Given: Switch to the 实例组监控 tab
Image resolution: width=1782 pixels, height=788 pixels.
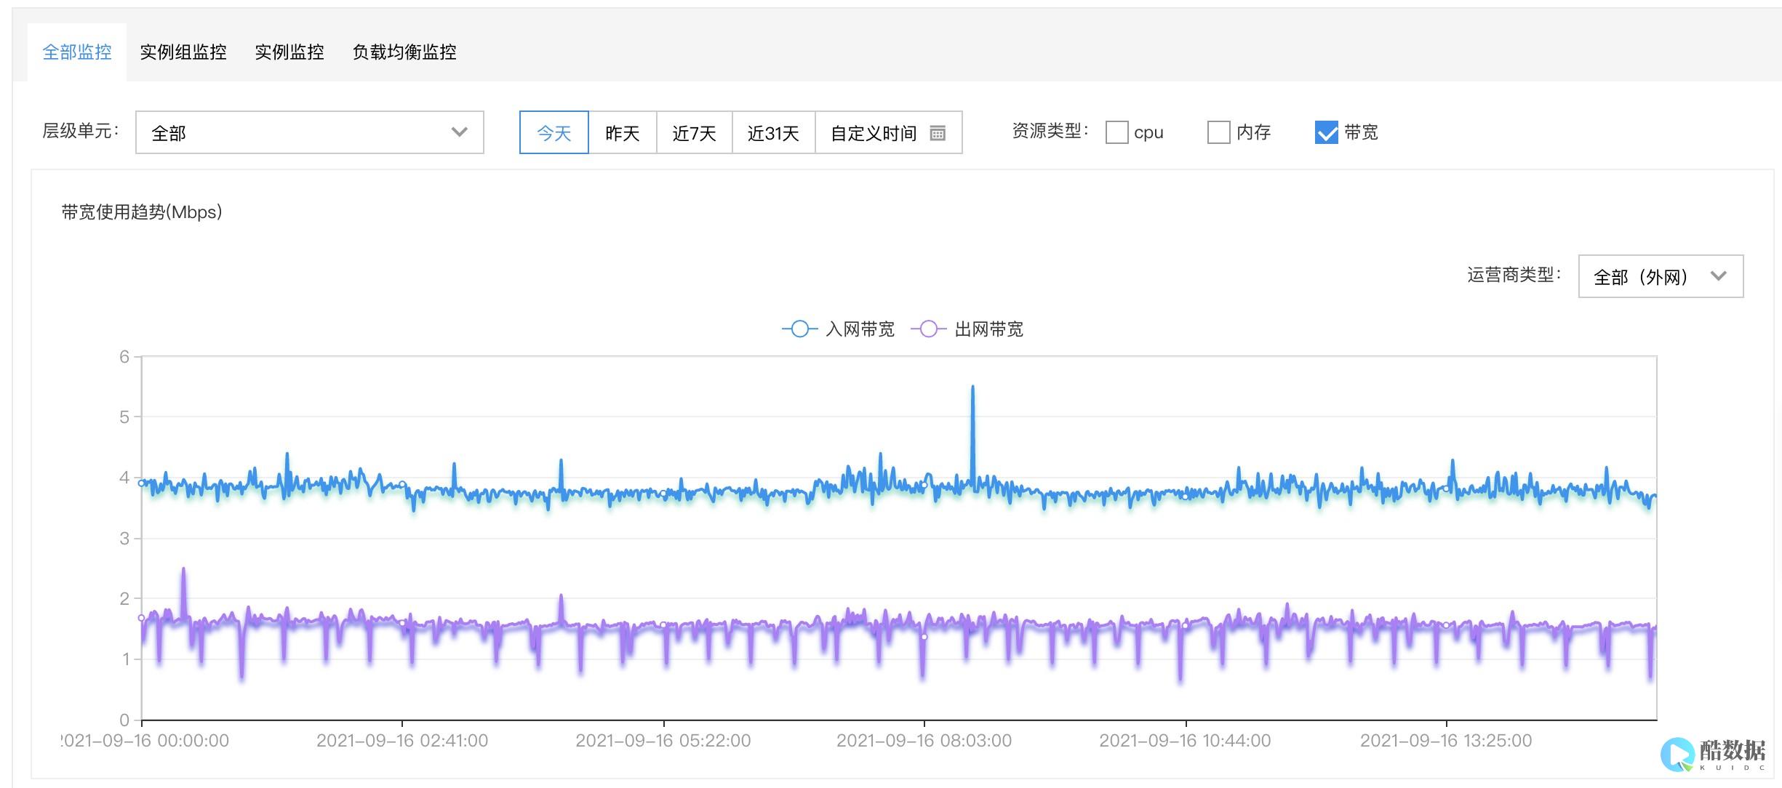Looking at the screenshot, I should click(x=183, y=52).
